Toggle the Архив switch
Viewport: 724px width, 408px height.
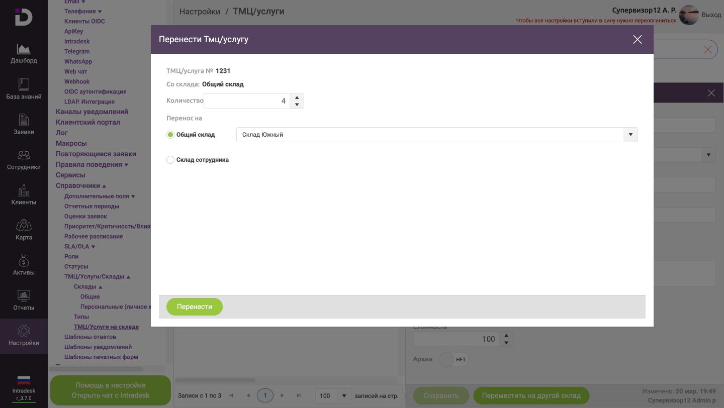click(454, 359)
